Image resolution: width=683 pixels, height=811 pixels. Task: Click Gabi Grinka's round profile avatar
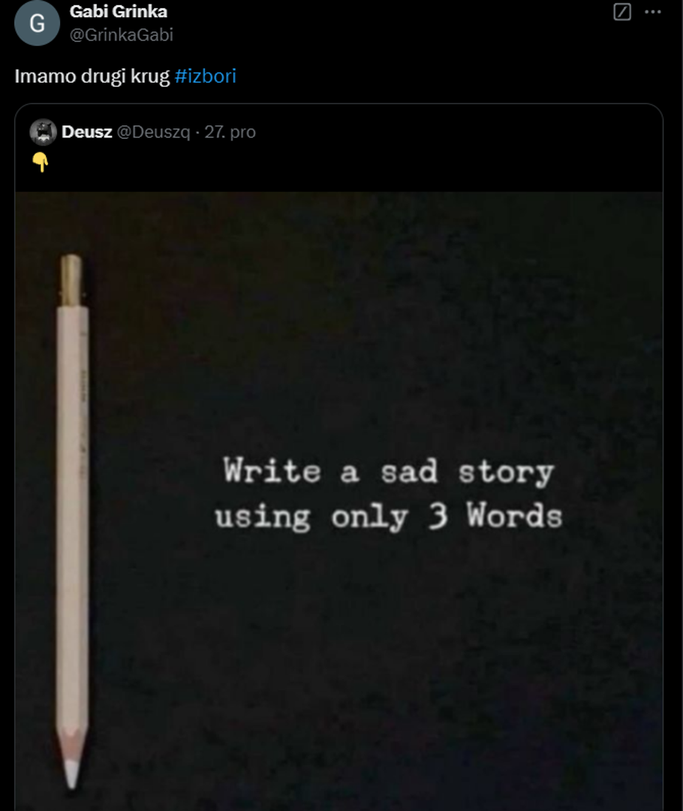37,23
